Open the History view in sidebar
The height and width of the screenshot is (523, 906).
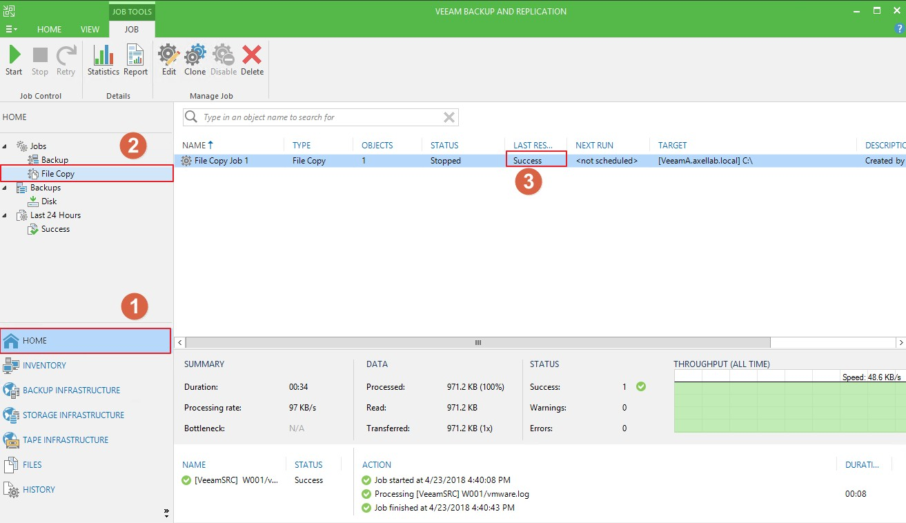tap(39, 490)
